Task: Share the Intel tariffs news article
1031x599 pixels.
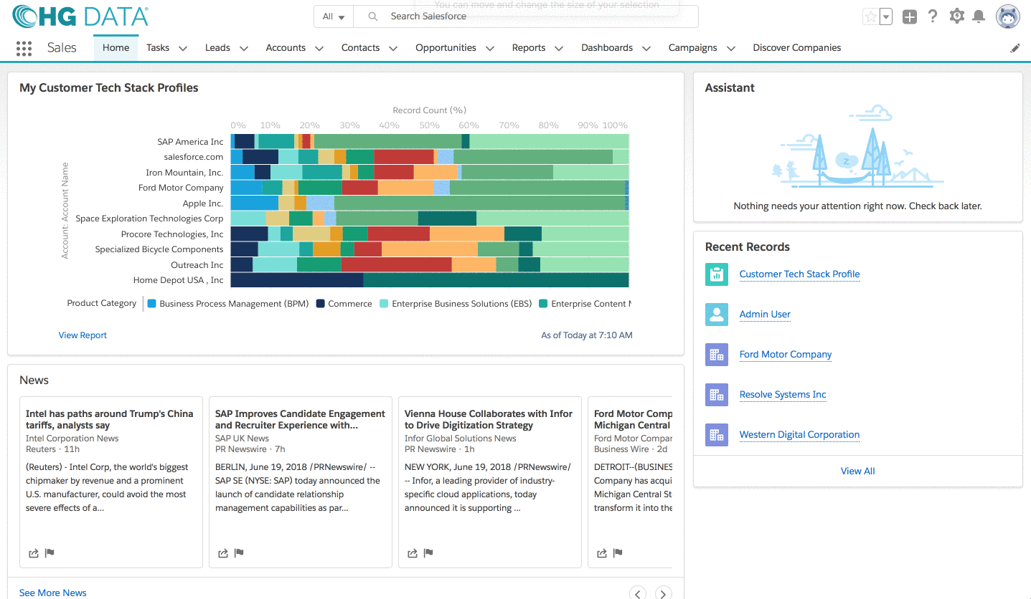Action: click(34, 553)
